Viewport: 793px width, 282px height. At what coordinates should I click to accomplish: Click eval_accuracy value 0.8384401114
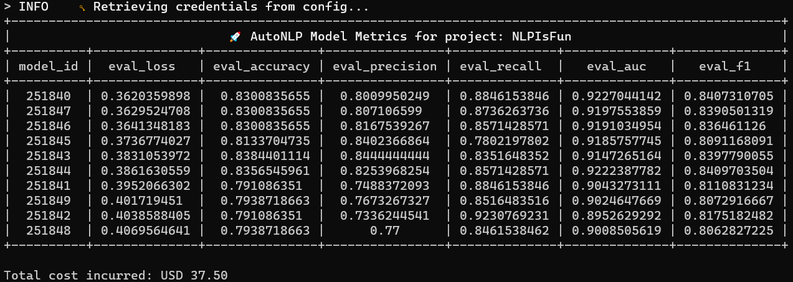[262, 156]
